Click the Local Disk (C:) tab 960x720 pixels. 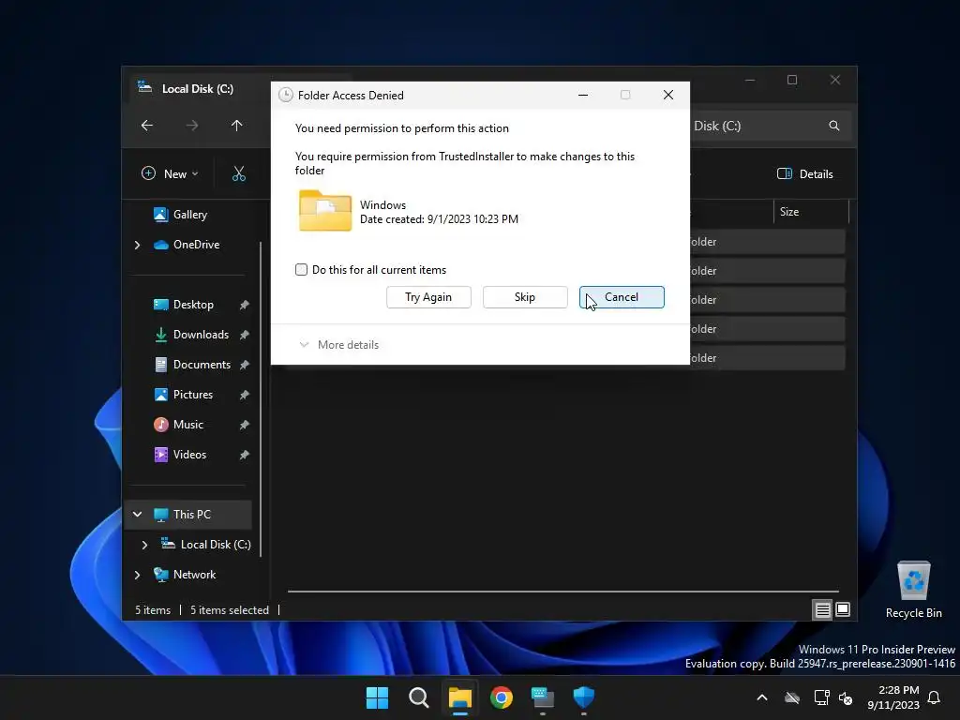[x=197, y=89]
